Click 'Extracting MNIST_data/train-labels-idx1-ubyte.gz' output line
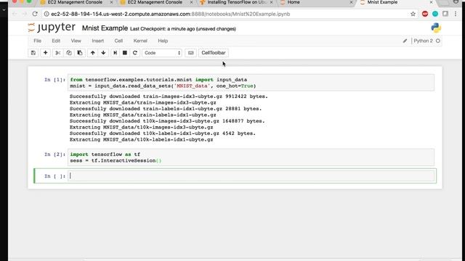 coord(143,115)
